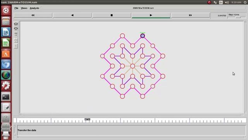Open the Ubuntu Dash home
Image resolution: width=248 pixels, height=140 pixels.
click(x=6, y=10)
